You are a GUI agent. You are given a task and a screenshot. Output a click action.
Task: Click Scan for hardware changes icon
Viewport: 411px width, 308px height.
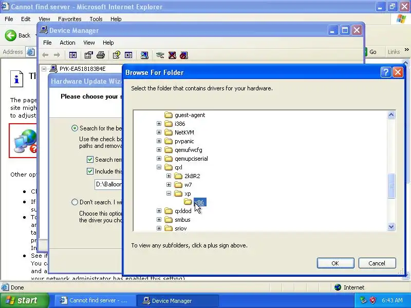(144, 55)
